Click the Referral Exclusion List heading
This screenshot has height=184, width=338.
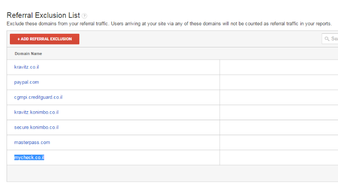pyautogui.click(x=43, y=15)
